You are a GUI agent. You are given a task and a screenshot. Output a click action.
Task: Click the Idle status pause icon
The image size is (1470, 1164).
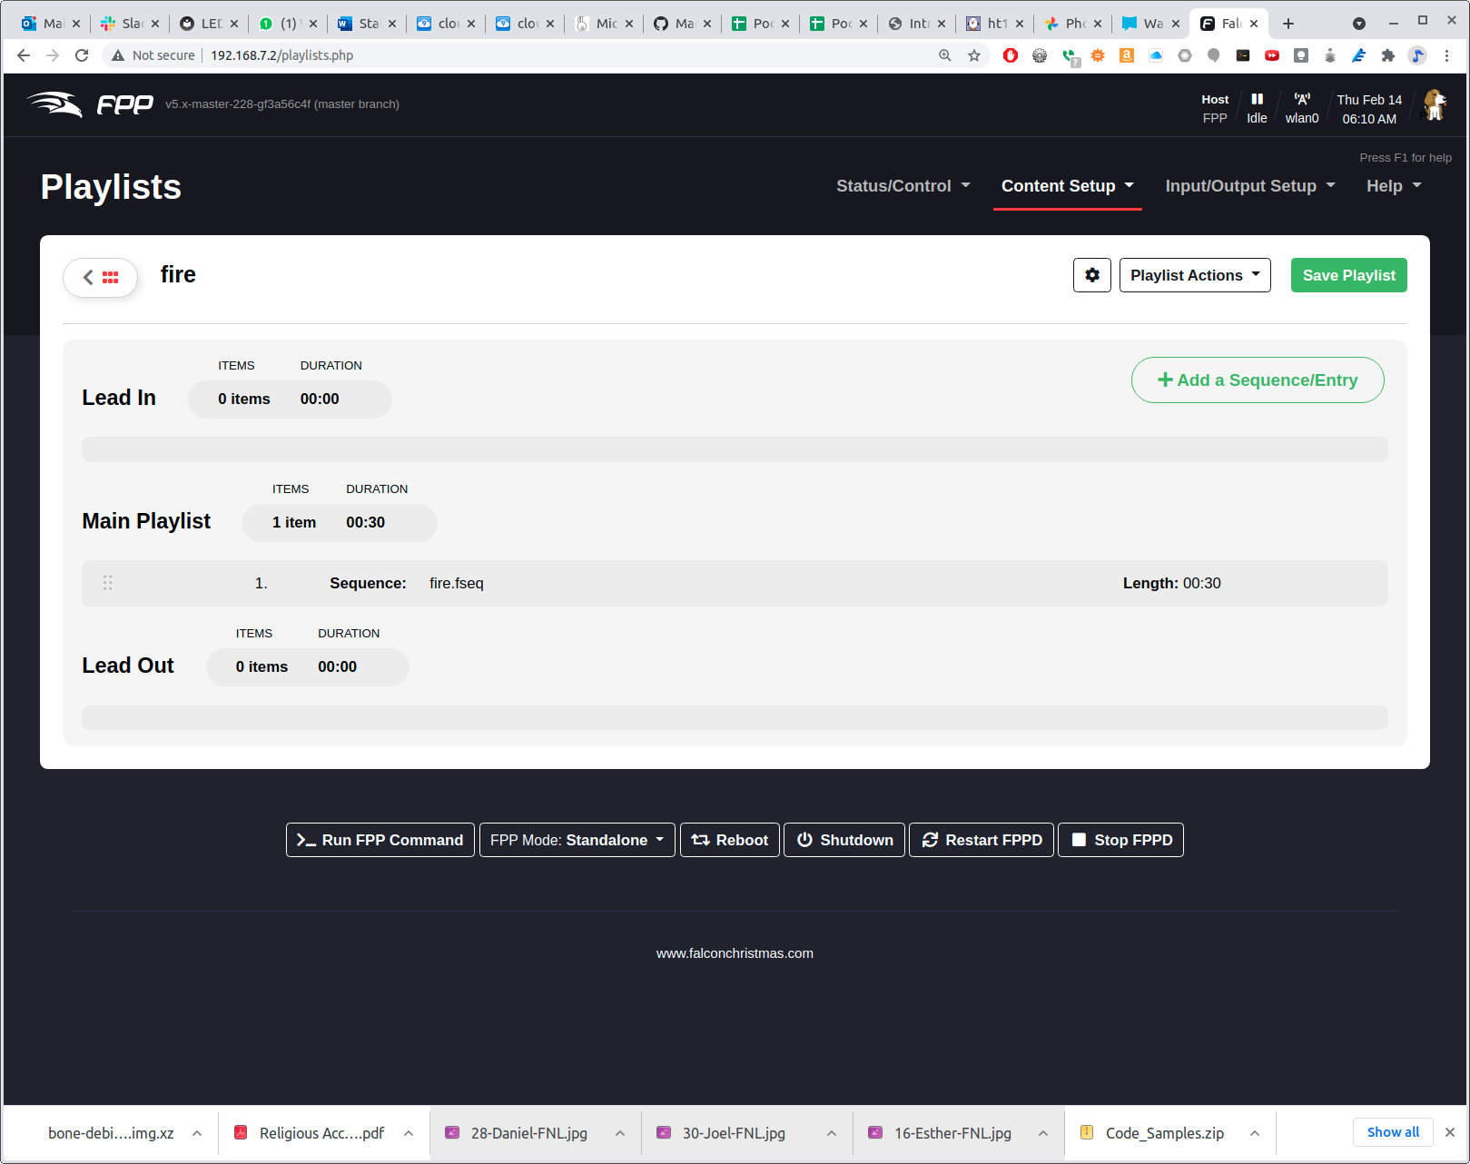[x=1257, y=100]
